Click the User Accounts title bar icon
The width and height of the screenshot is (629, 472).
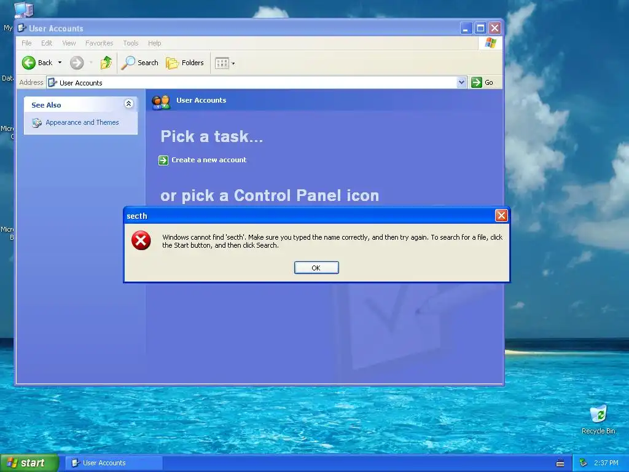(22, 28)
